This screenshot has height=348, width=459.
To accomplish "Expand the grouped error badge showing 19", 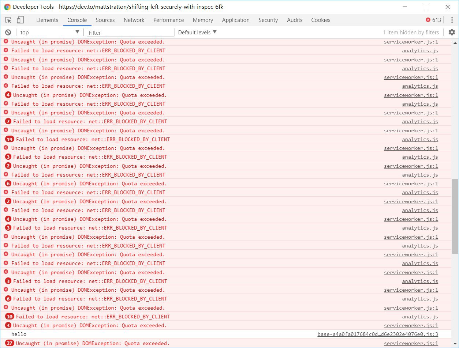I will [10, 139].
